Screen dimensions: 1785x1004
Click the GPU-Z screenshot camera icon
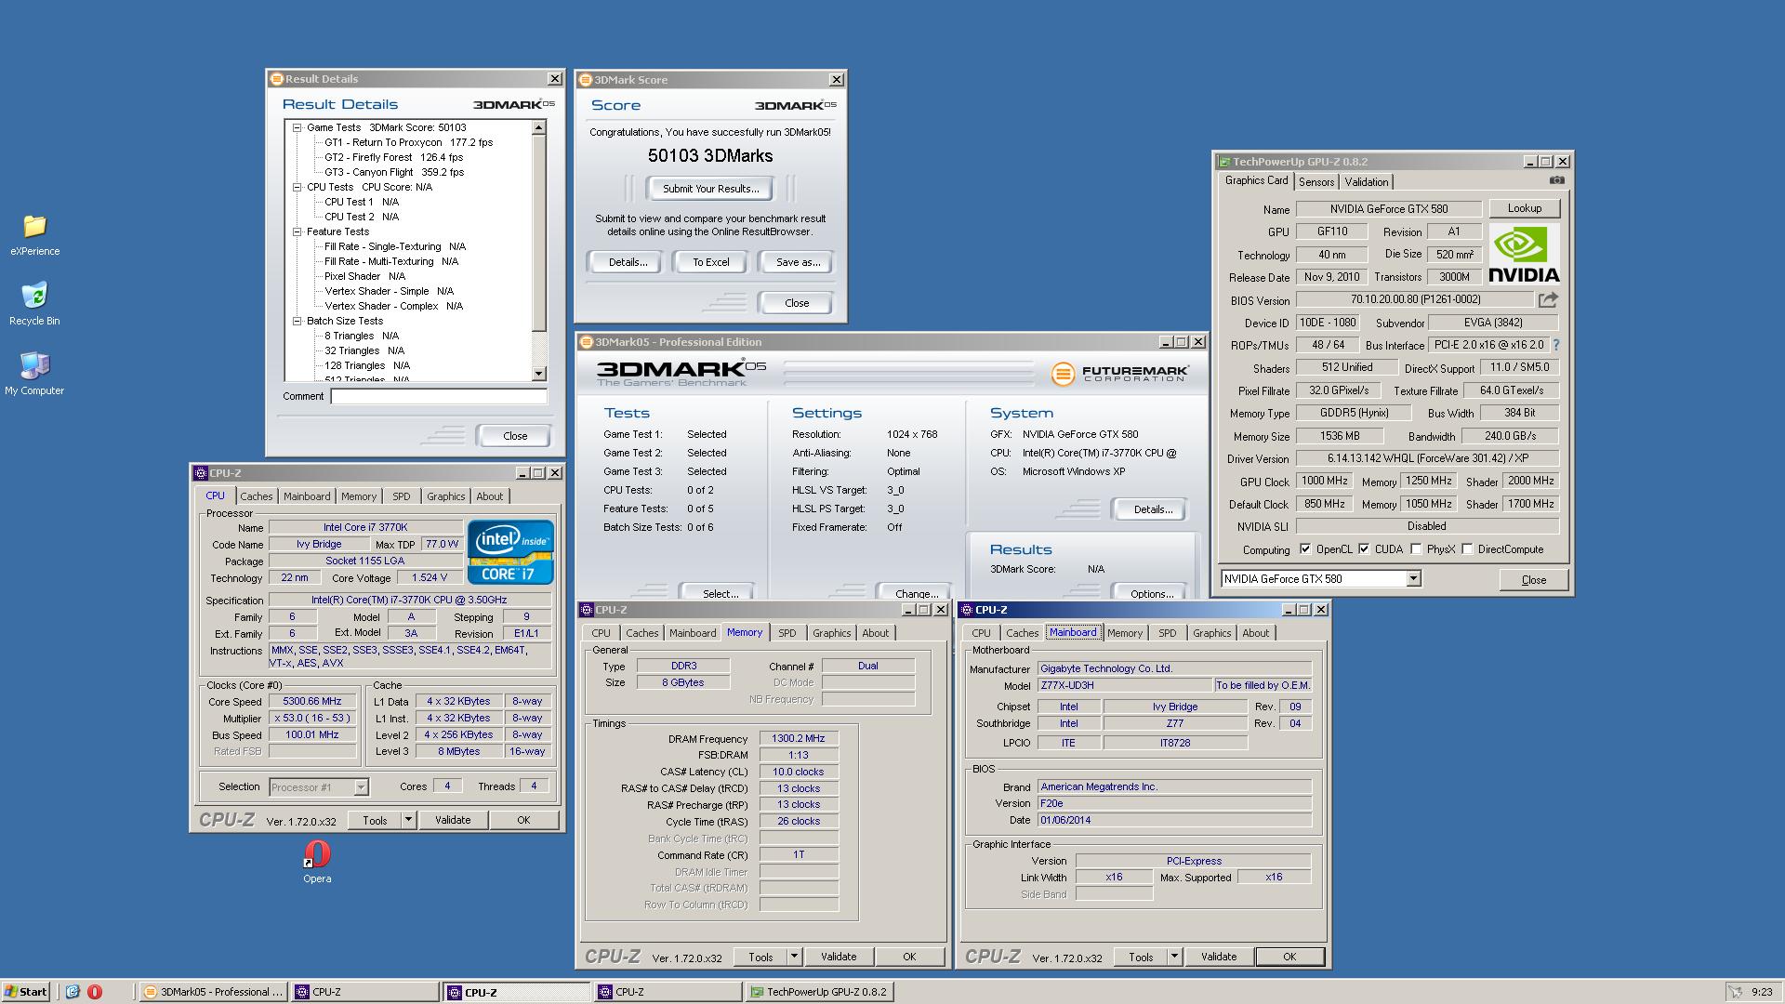(x=1557, y=180)
